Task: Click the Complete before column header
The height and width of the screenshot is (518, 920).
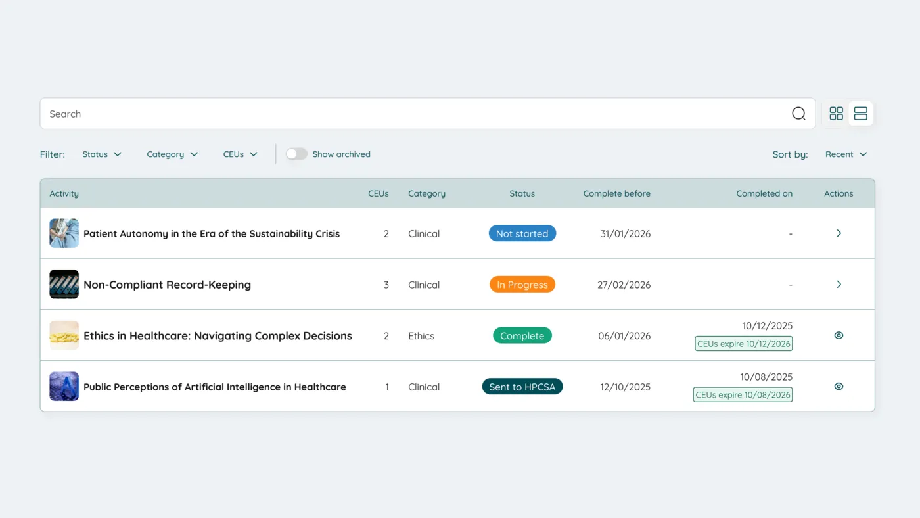Action: 616,193
